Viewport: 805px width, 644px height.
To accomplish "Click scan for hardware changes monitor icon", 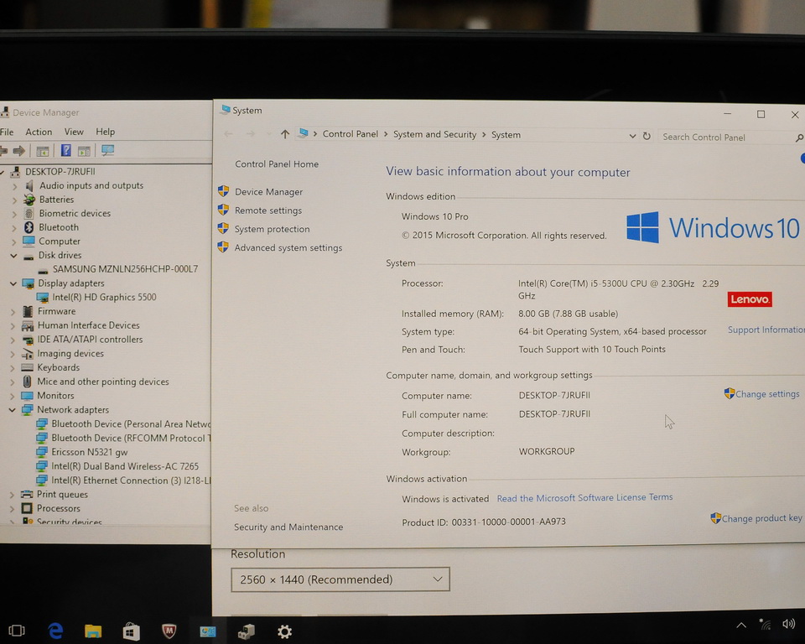I will (x=108, y=150).
